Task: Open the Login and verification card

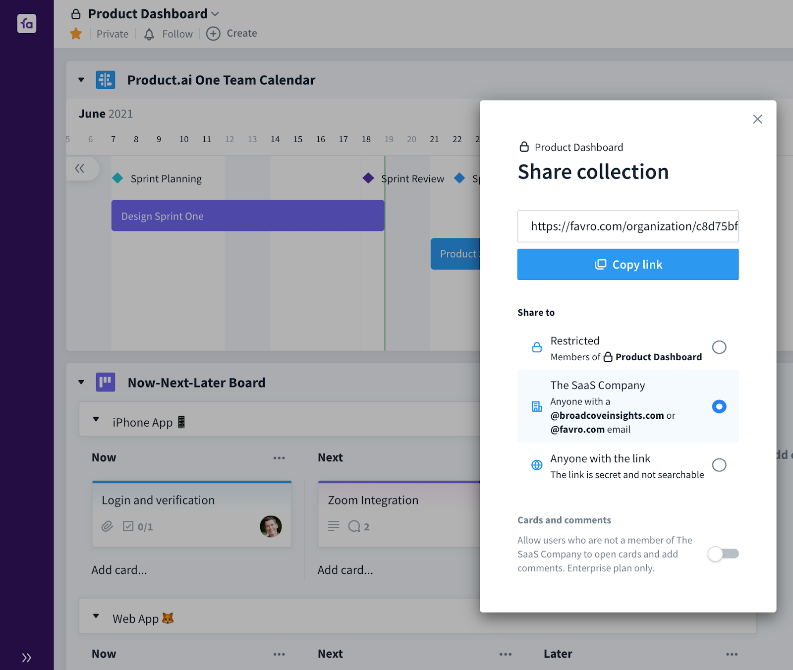Action: click(x=192, y=514)
